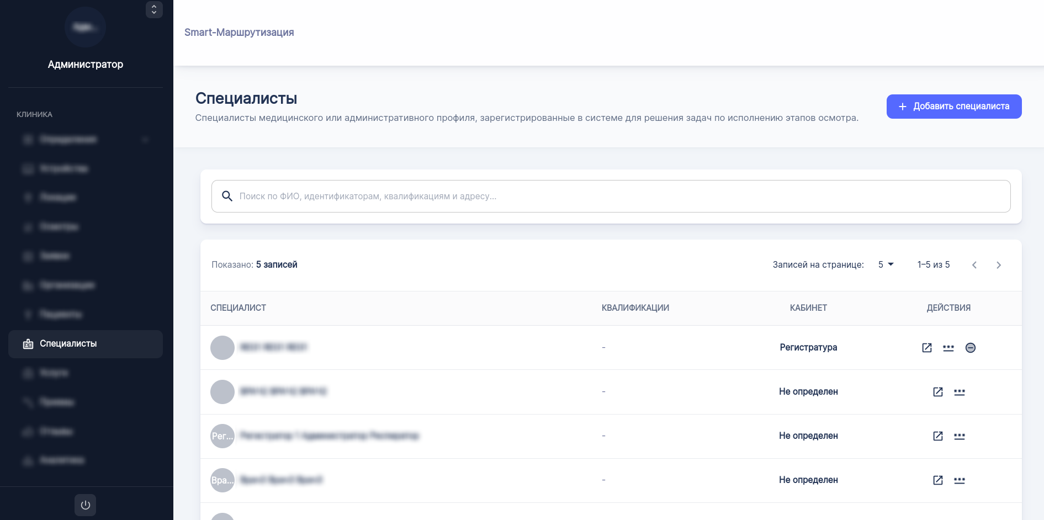The width and height of the screenshot is (1044, 520).
Task: Click three-dots icon in Регистратура row
Action: point(948,348)
